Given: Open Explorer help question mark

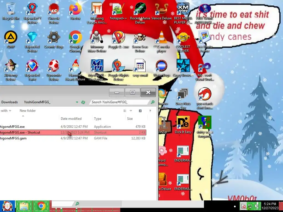Looking at the screenshot, I should click(150, 111).
